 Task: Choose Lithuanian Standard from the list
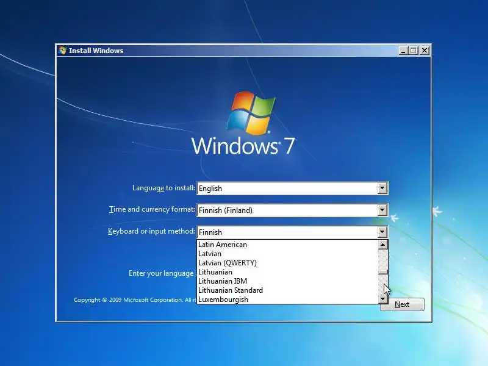(287, 290)
